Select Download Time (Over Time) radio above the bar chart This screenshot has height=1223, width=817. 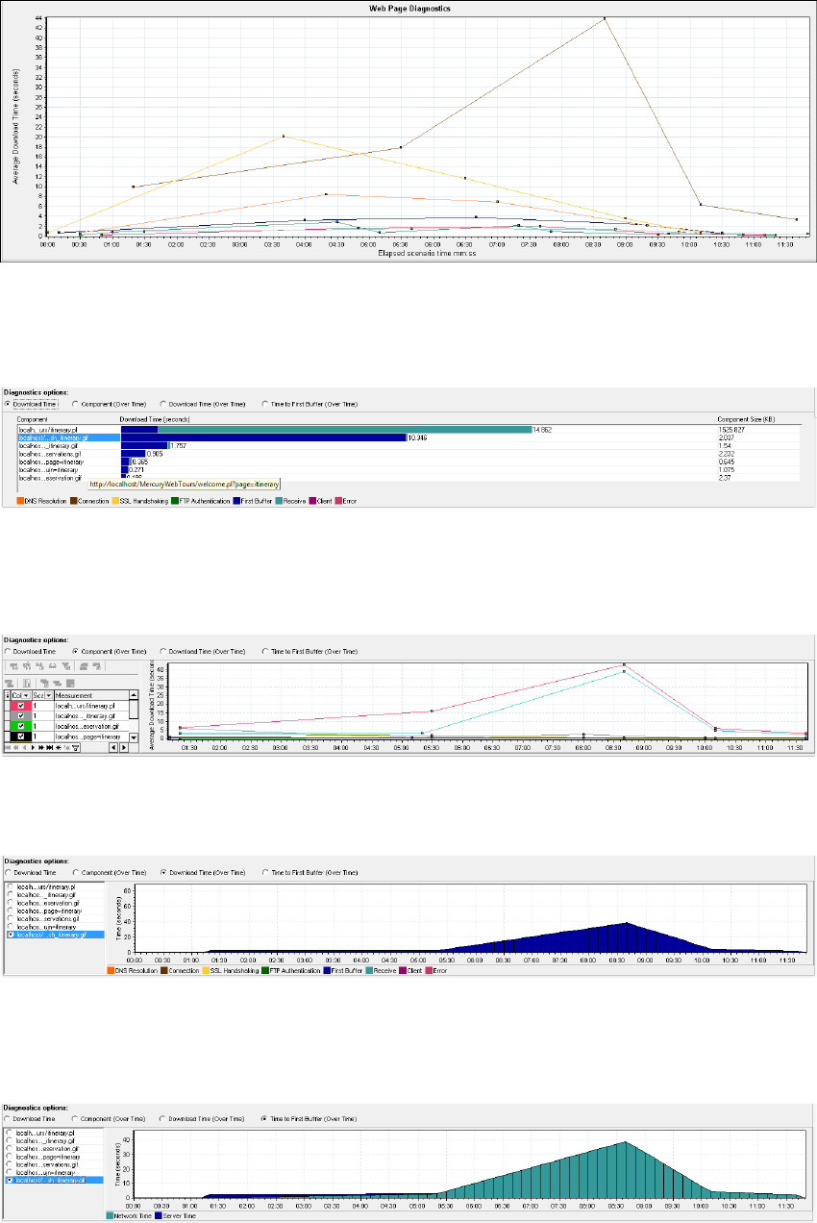(x=162, y=404)
